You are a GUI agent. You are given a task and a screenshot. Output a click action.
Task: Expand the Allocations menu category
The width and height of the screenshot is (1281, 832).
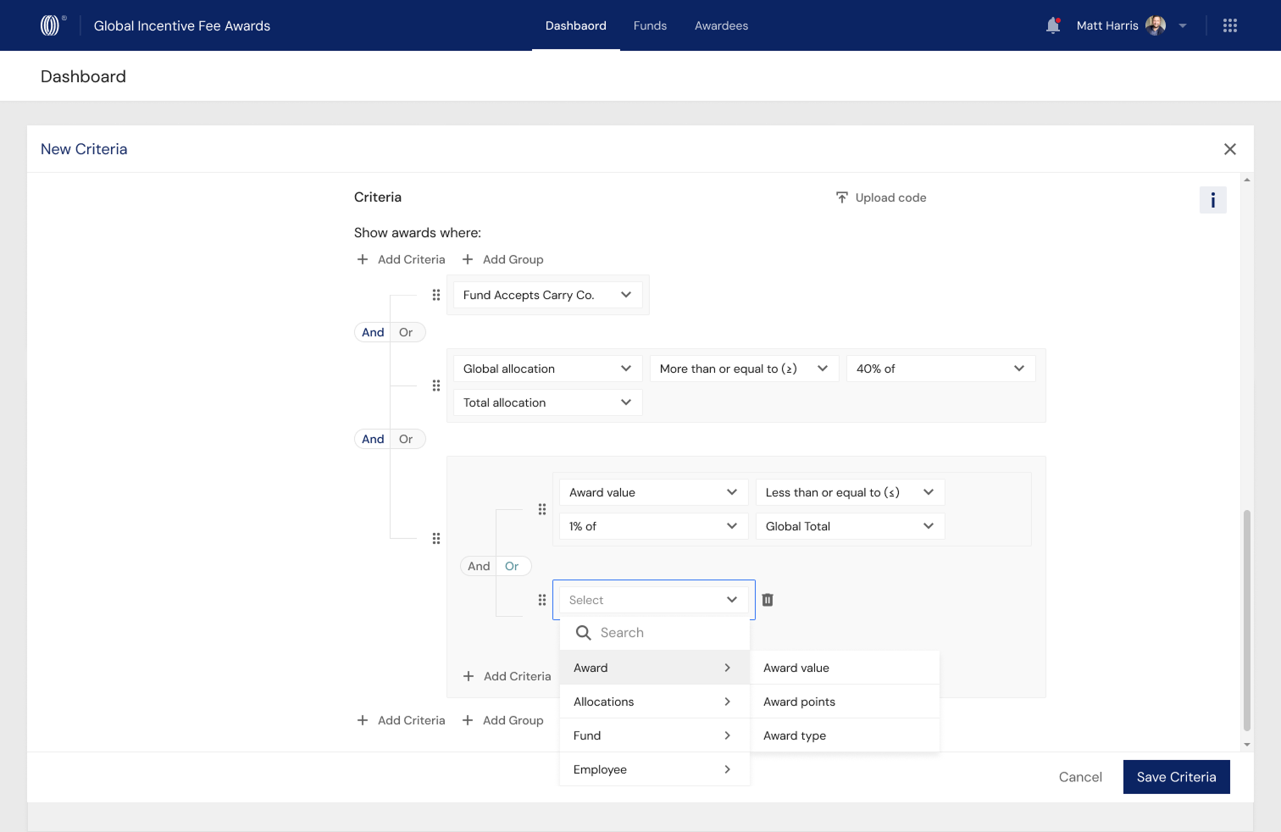pos(654,702)
